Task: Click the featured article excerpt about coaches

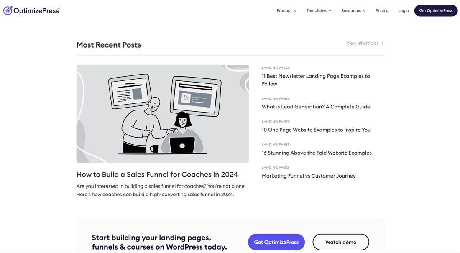Action: (x=161, y=190)
